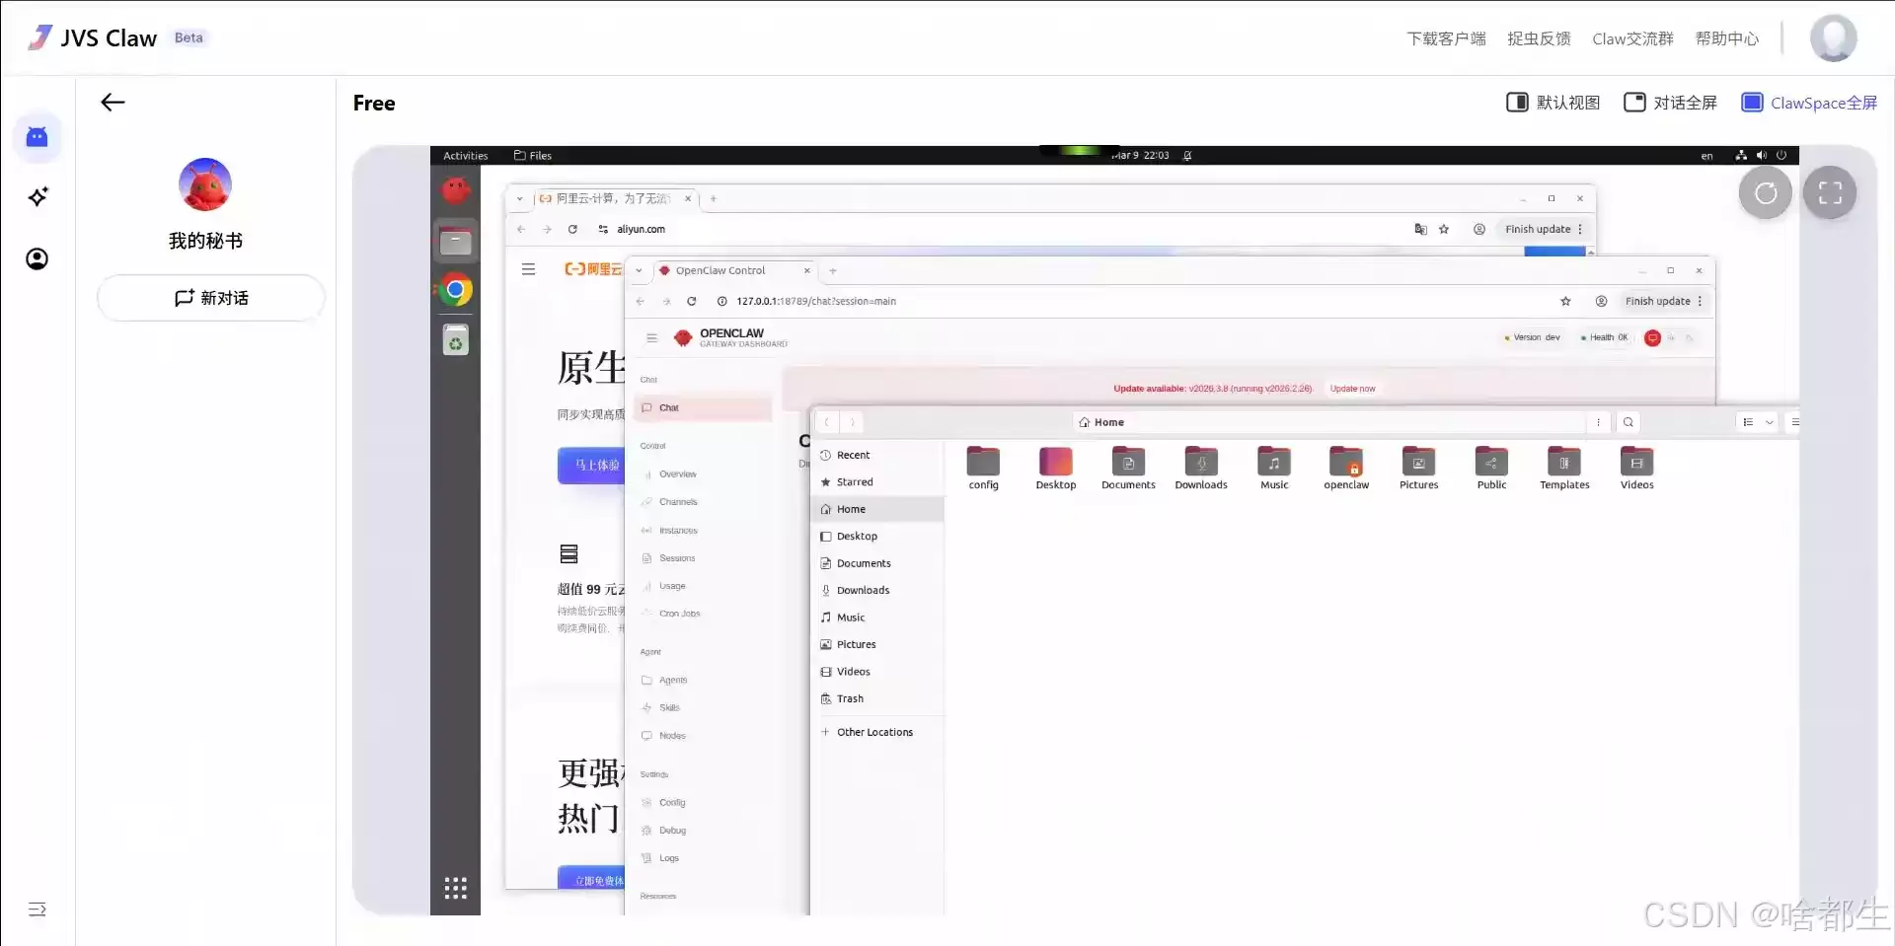Open the Channels section in OpenClaw
Screen dimensions: 1895x946
click(677, 501)
